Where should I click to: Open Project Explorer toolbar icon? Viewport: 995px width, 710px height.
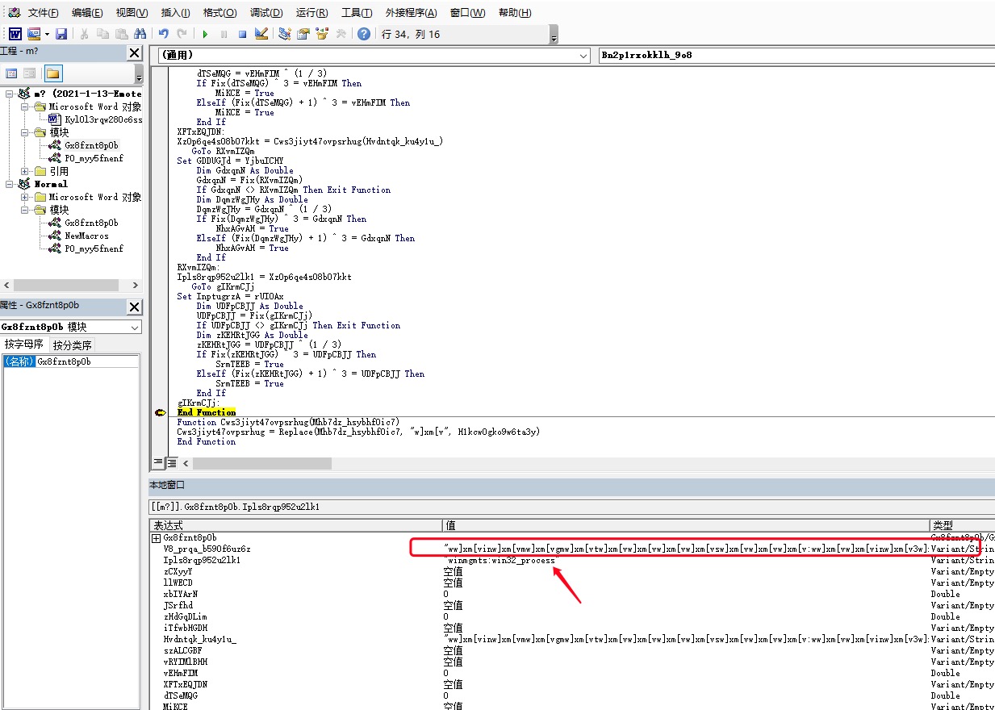pos(285,34)
